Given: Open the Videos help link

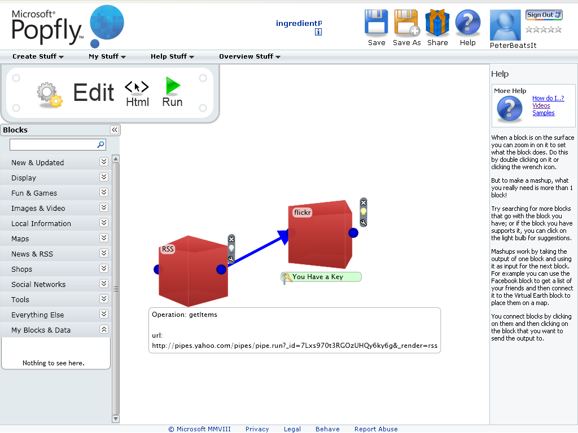Looking at the screenshot, I should click(541, 105).
